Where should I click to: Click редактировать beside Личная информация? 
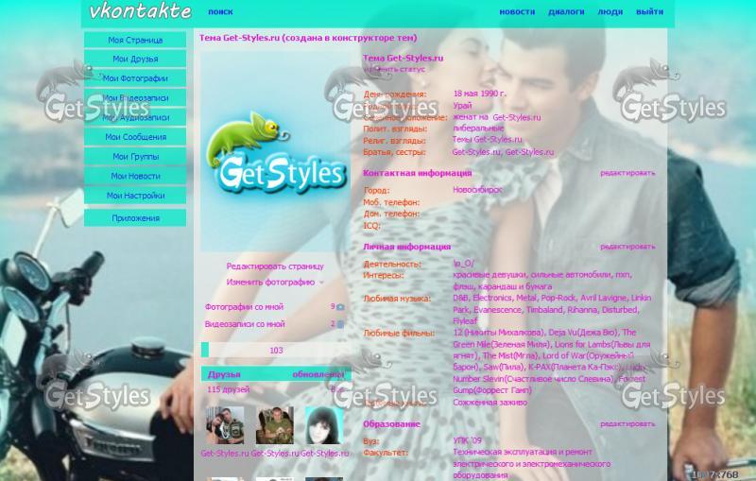click(627, 247)
